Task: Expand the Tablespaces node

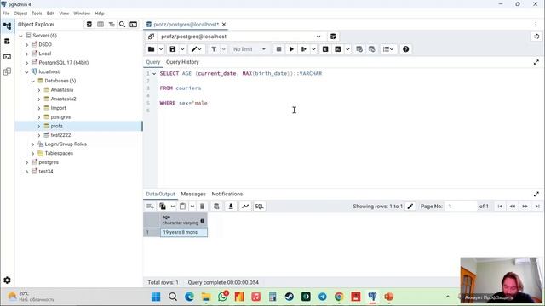Action: point(33,153)
